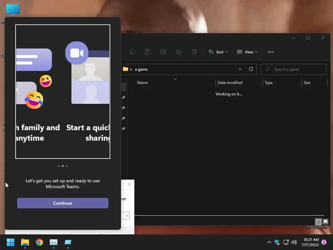
Task: Click the share icon in File Explorer toolbar
Action: [179, 52]
